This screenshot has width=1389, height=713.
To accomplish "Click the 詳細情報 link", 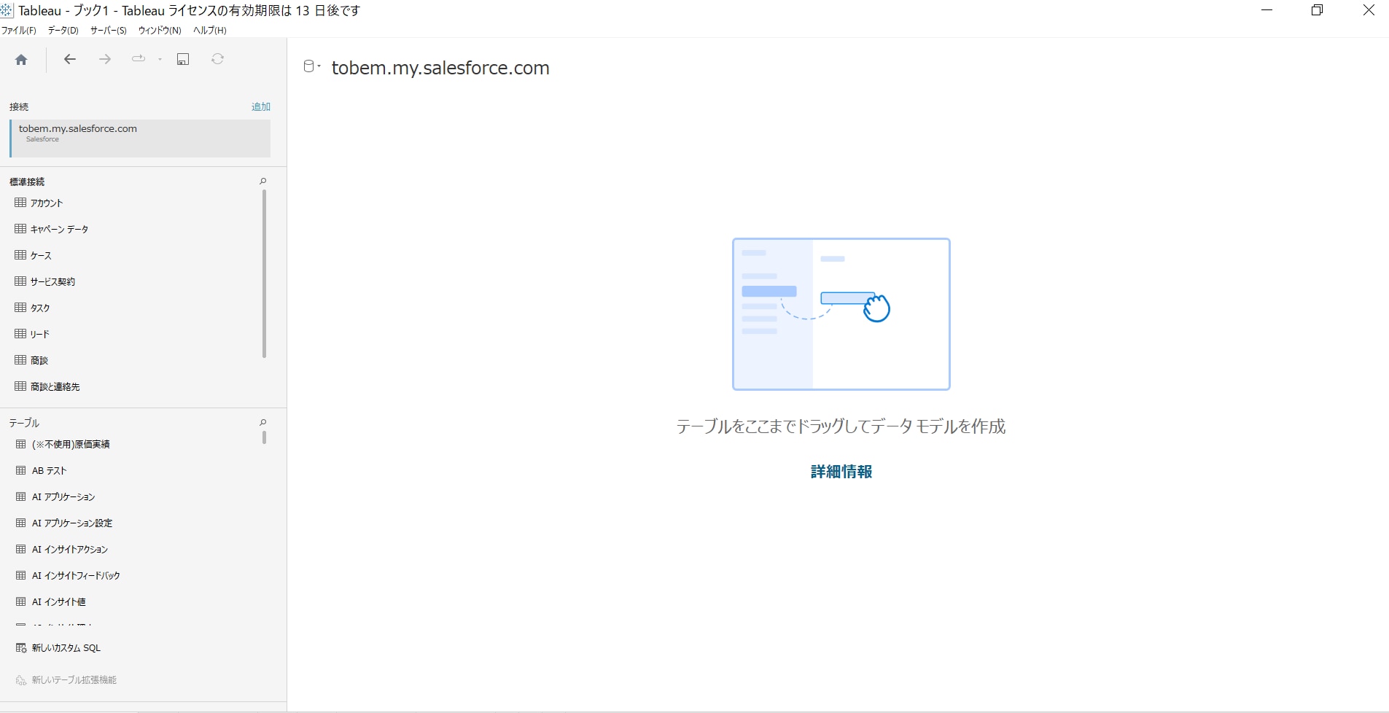I will 841,472.
